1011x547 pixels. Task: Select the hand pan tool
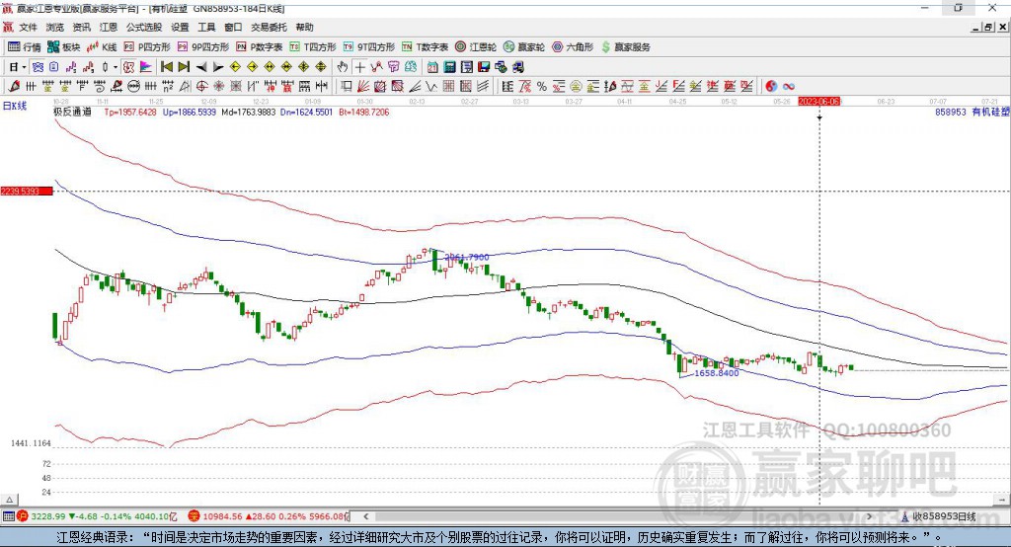click(x=343, y=67)
